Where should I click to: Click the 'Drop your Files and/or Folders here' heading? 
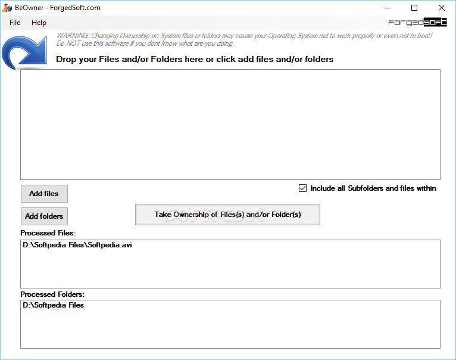tap(195, 59)
